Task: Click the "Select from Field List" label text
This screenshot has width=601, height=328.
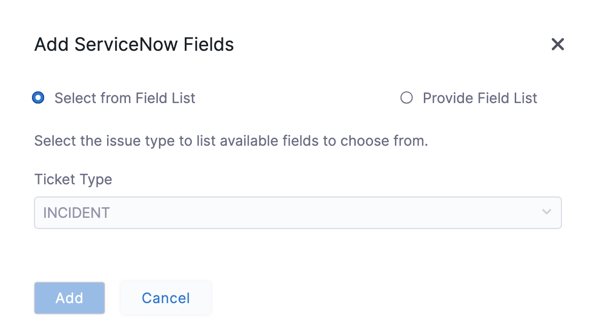Action: (124, 98)
